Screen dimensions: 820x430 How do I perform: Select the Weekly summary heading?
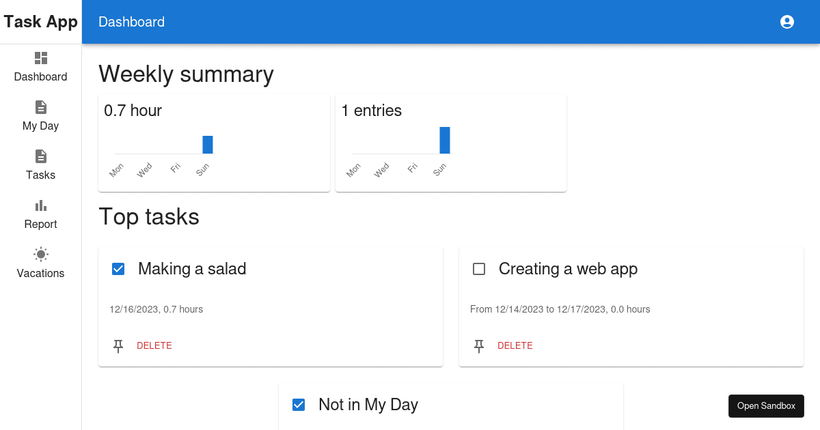pos(187,74)
